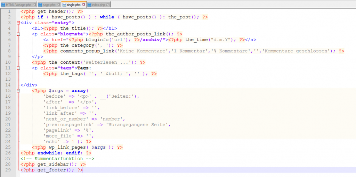Click the bold Tags: text
The image size is (356, 177).
pos(84,68)
